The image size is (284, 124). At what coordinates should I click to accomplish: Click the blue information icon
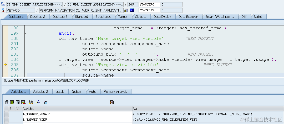132,10
